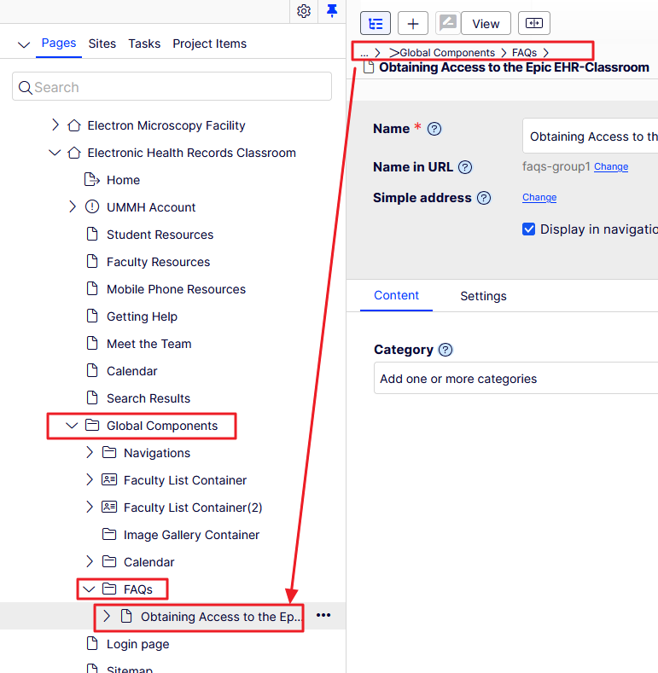This screenshot has width=658, height=673.
Task: Click the help icon beside Category
Action: coord(445,350)
